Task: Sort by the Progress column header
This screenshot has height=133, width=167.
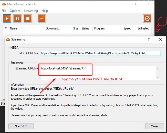Action: [103, 28]
